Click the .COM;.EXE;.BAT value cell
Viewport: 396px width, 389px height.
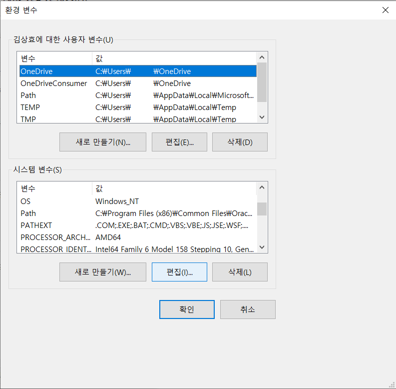pyautogui.click(x=172, y=225)
